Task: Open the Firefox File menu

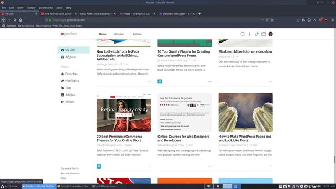Action: (x=4, y=8)
